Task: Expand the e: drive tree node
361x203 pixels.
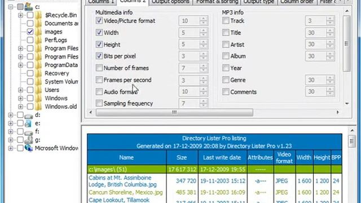Action: point(11,123)
